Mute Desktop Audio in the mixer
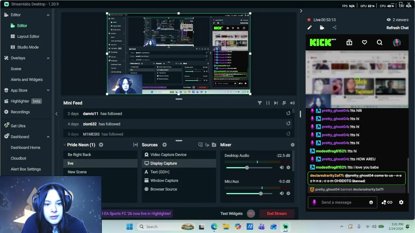This screenshot has width=415, height=233. [281, 167]
